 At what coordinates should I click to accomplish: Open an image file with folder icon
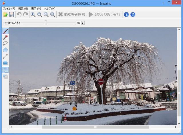[5, 15]
